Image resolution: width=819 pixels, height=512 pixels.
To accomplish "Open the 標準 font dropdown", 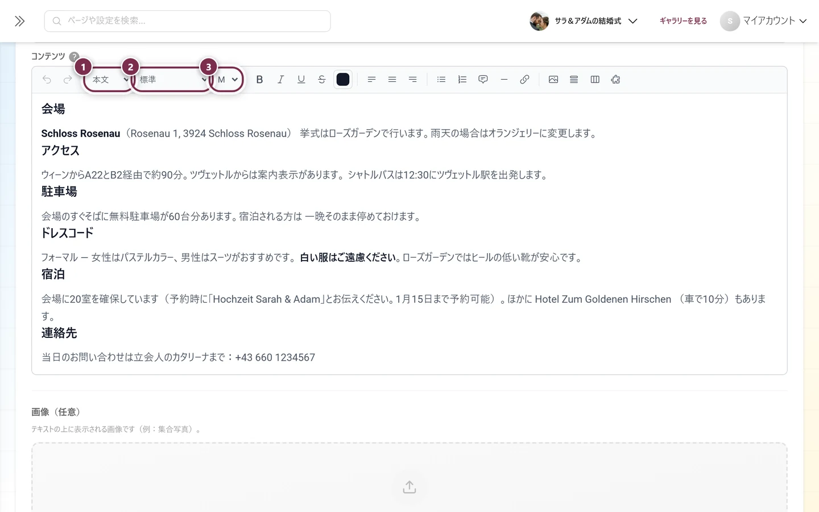I will tap(172, 80).
